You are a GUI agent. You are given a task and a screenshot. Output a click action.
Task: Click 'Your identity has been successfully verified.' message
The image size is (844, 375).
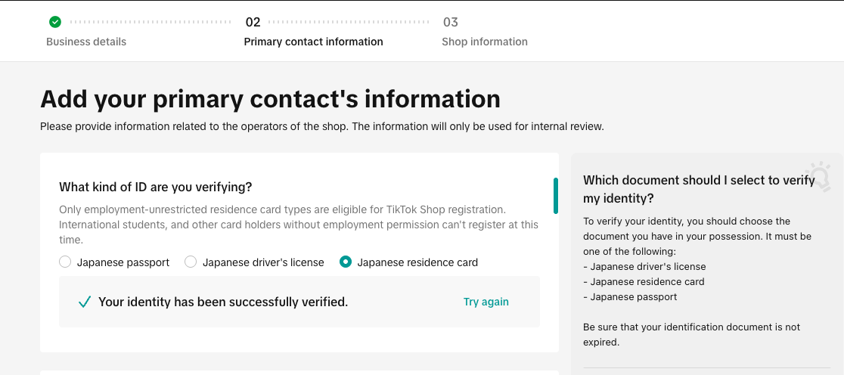coord(223,302)
